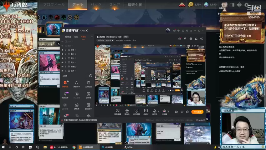The width and height of the screenshot is (266, 150).
Task: Click the unlock padlock icon in streaming header
Action: click(185, 39)
